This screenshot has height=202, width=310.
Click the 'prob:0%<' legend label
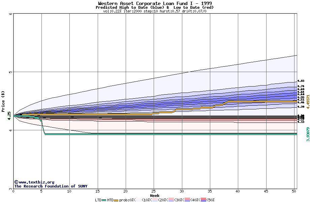pos(127,200)
